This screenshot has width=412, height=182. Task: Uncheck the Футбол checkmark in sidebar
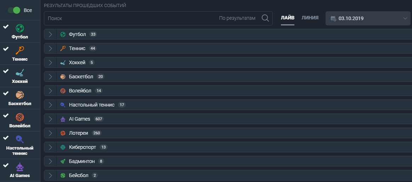click(x=6, y=27)
